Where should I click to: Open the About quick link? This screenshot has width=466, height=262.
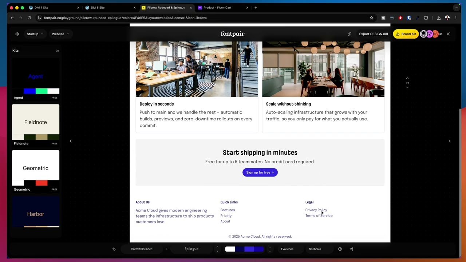[x=225, y=222]
